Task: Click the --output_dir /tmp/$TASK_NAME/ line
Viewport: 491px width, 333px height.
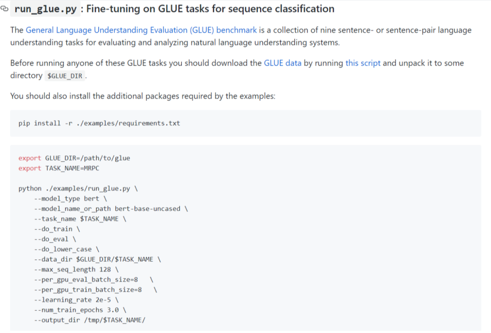Action: click(x=90, y=320)
